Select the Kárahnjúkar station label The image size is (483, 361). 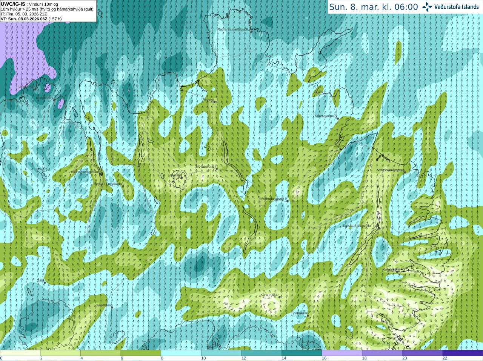pyautogui.click(x=269, y=295)
